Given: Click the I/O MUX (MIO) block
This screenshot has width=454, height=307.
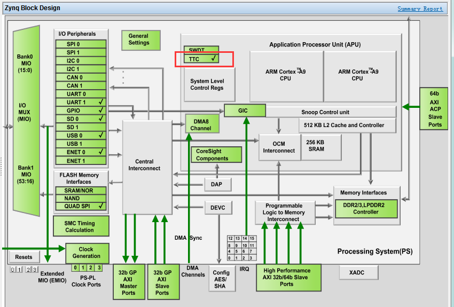Looking at the screenshot, I should [26, 121].
